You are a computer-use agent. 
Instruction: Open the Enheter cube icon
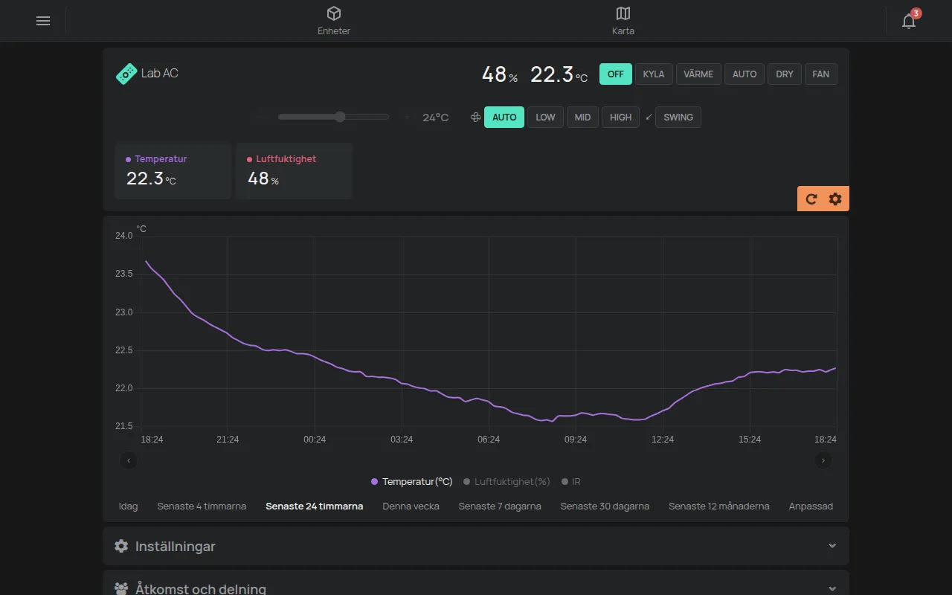coord(334,13)
